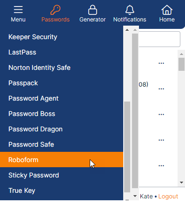The height and width of the screenshot is (204, 185).
Task: Click the search input field
Action: (159, 39)
